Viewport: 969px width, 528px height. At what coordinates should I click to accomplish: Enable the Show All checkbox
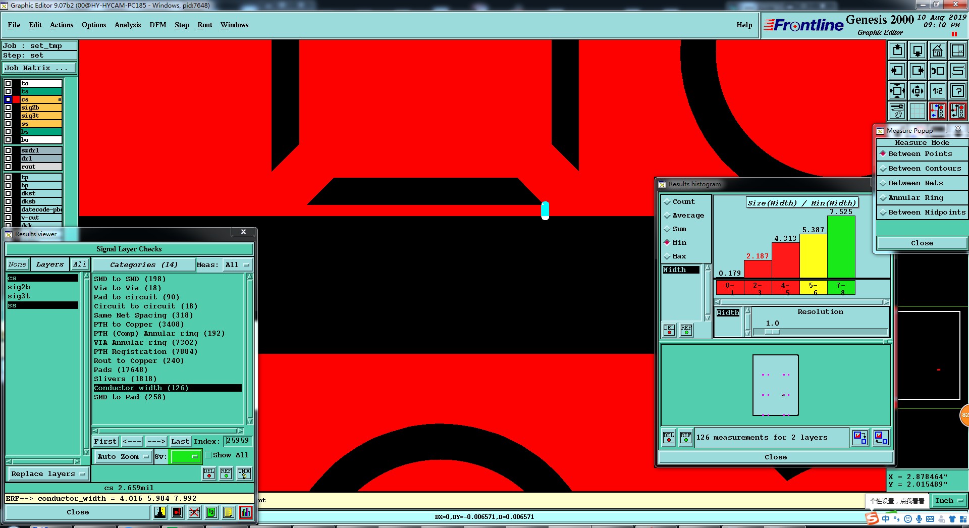pos(208,455)
